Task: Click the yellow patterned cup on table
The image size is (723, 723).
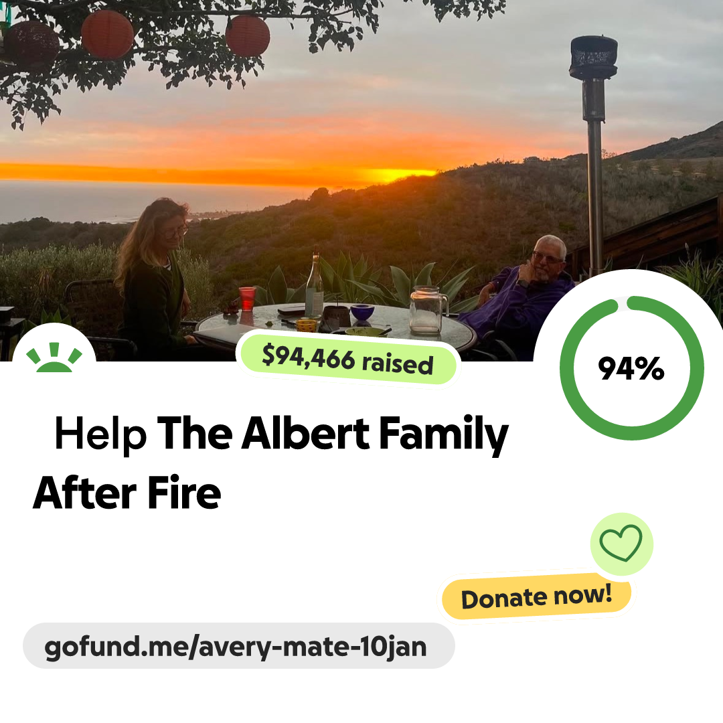Action: click(306, 325)
